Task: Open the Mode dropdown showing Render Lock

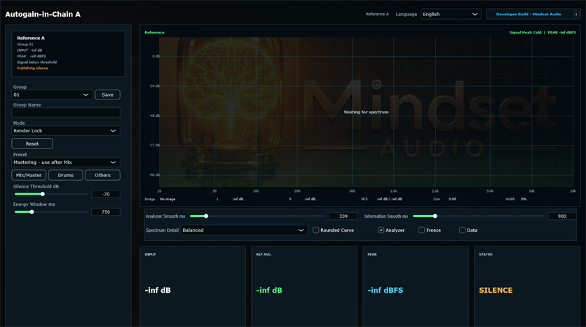Action: (x=66, y=131)
